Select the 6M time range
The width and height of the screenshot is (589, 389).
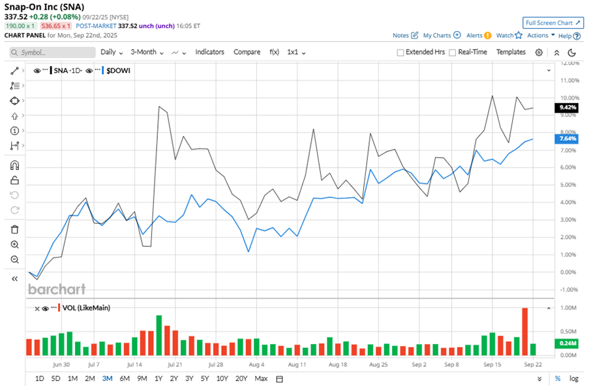[x=125, y=379]
